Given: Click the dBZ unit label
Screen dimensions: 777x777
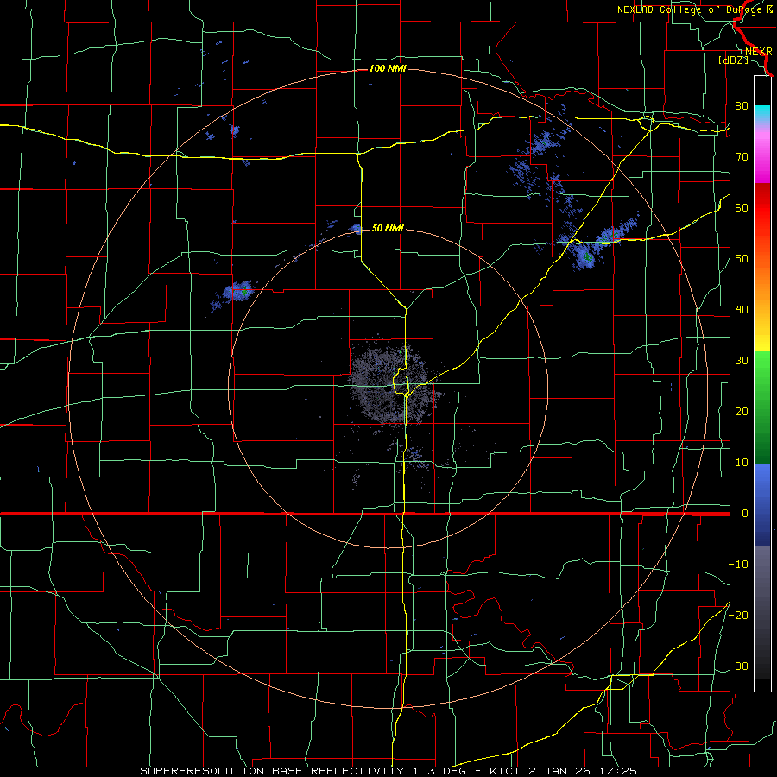Looking at the screenshot, I should [x=733, y=60].
